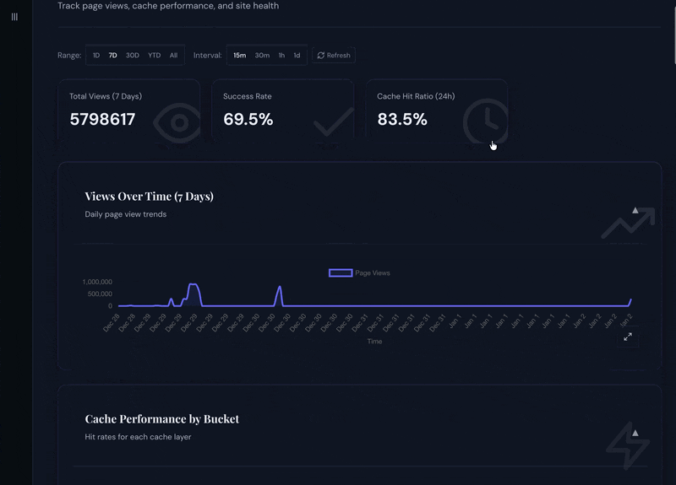Click the Interval: label
The image size is (676, 485).
coord(207,55)
